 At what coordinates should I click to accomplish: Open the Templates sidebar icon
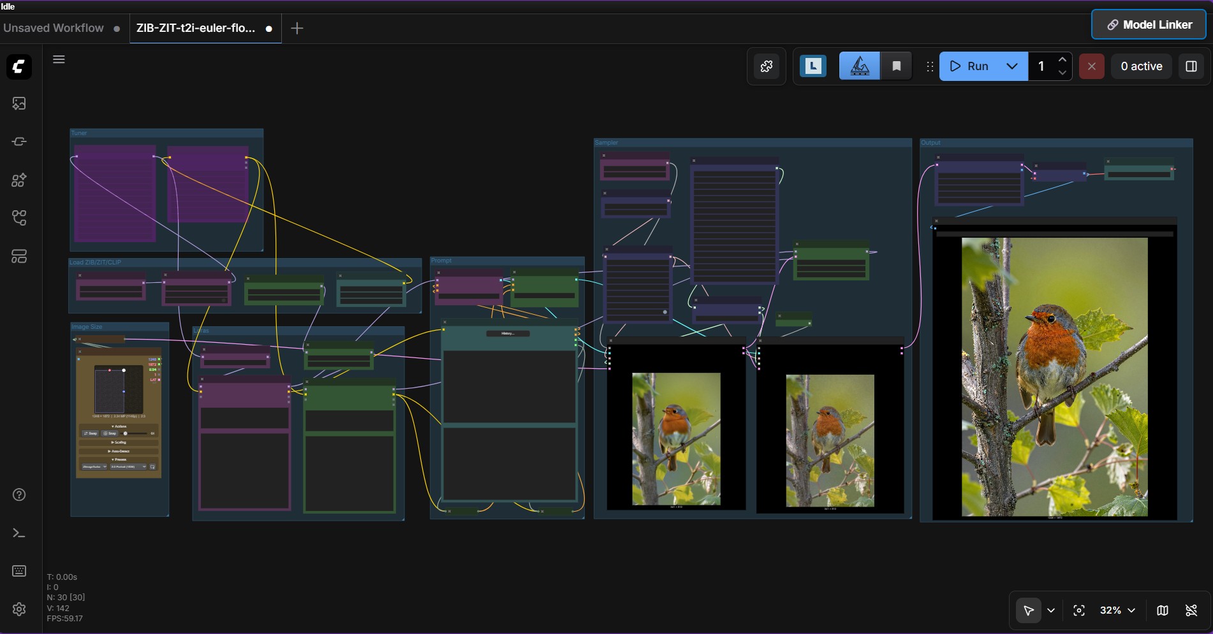coord(19,256)
